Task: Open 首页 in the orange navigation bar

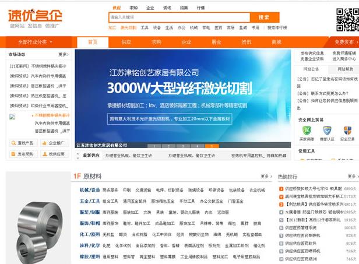Action: (93, 43)
